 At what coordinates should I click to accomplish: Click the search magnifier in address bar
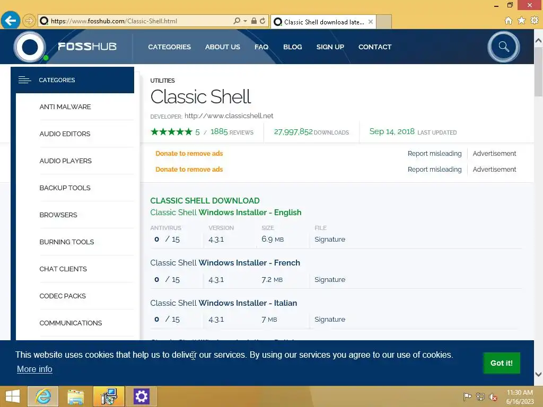[237, 21]
